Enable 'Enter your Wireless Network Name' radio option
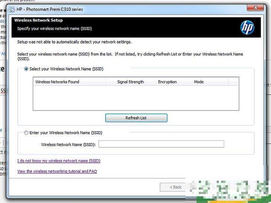 pyautogui.click(x=26, y=133)
